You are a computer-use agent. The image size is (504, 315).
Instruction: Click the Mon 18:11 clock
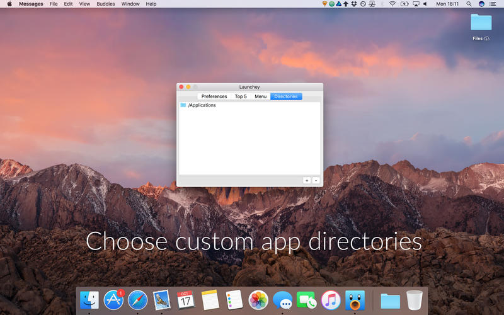tap(447, 4)
